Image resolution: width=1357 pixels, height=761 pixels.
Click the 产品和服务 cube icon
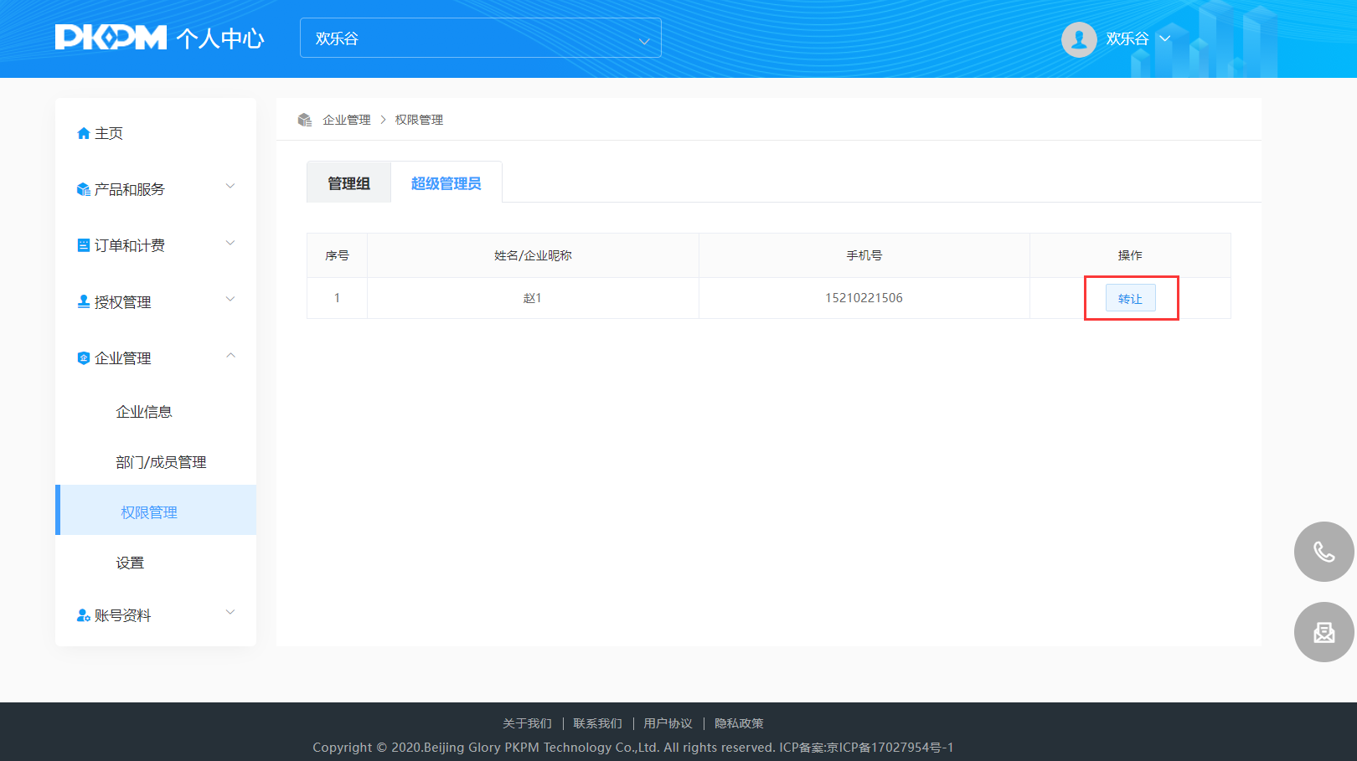point(83,189)
